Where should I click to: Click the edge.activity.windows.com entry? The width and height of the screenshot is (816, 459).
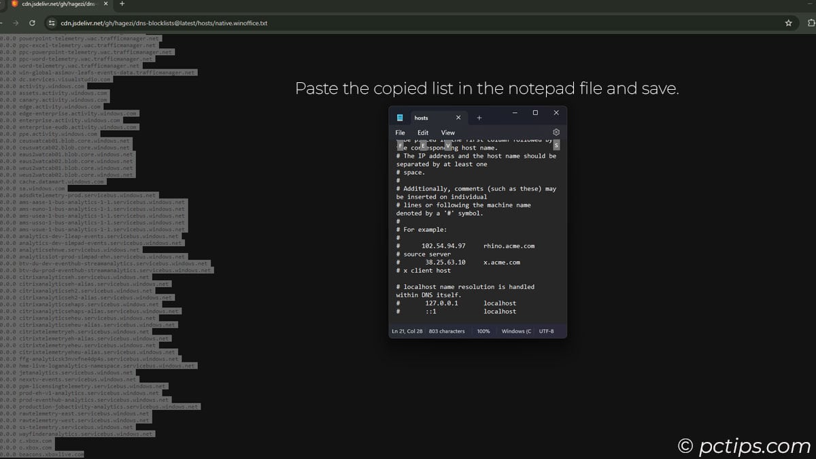click(x=59, y=107)
